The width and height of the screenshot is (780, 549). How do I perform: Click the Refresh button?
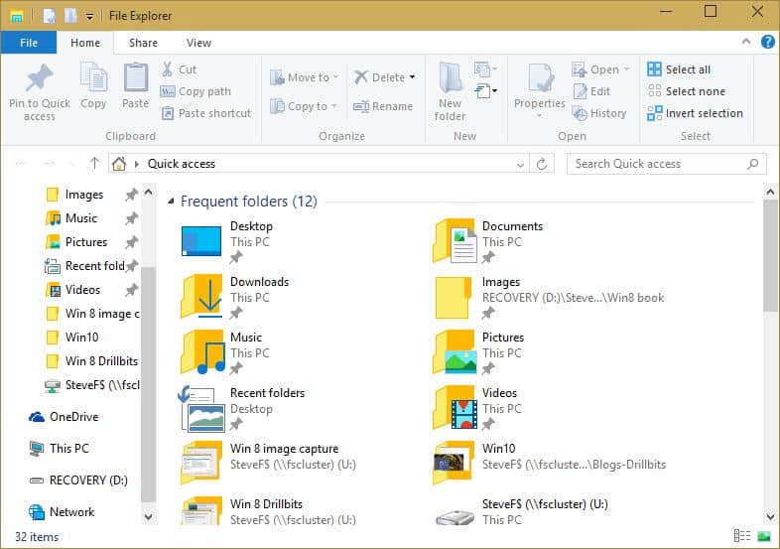pos(542,164)
